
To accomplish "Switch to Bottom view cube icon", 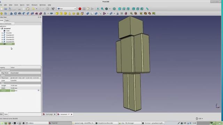I will point(138,9).
